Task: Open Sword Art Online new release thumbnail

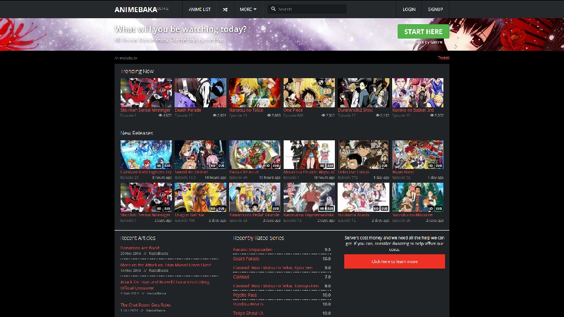Action: pos(200,155)
